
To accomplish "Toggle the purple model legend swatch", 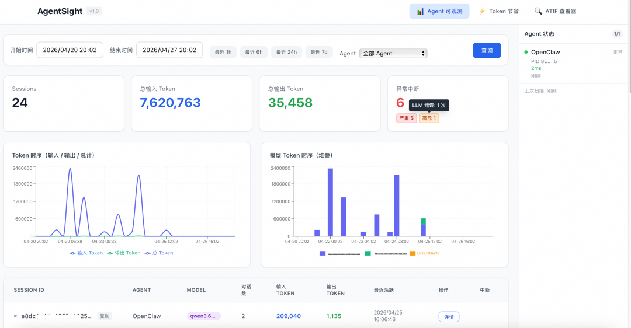I will coord(323,253).
